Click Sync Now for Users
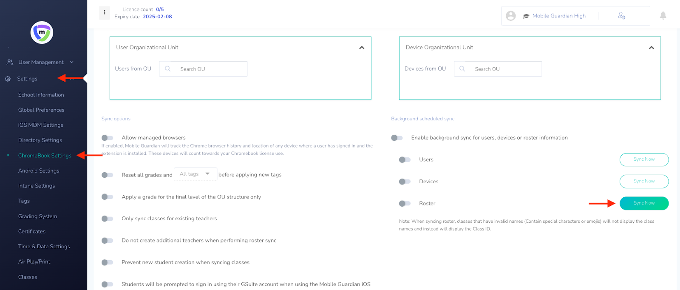The image size is (680, 290). pos(644,159)
